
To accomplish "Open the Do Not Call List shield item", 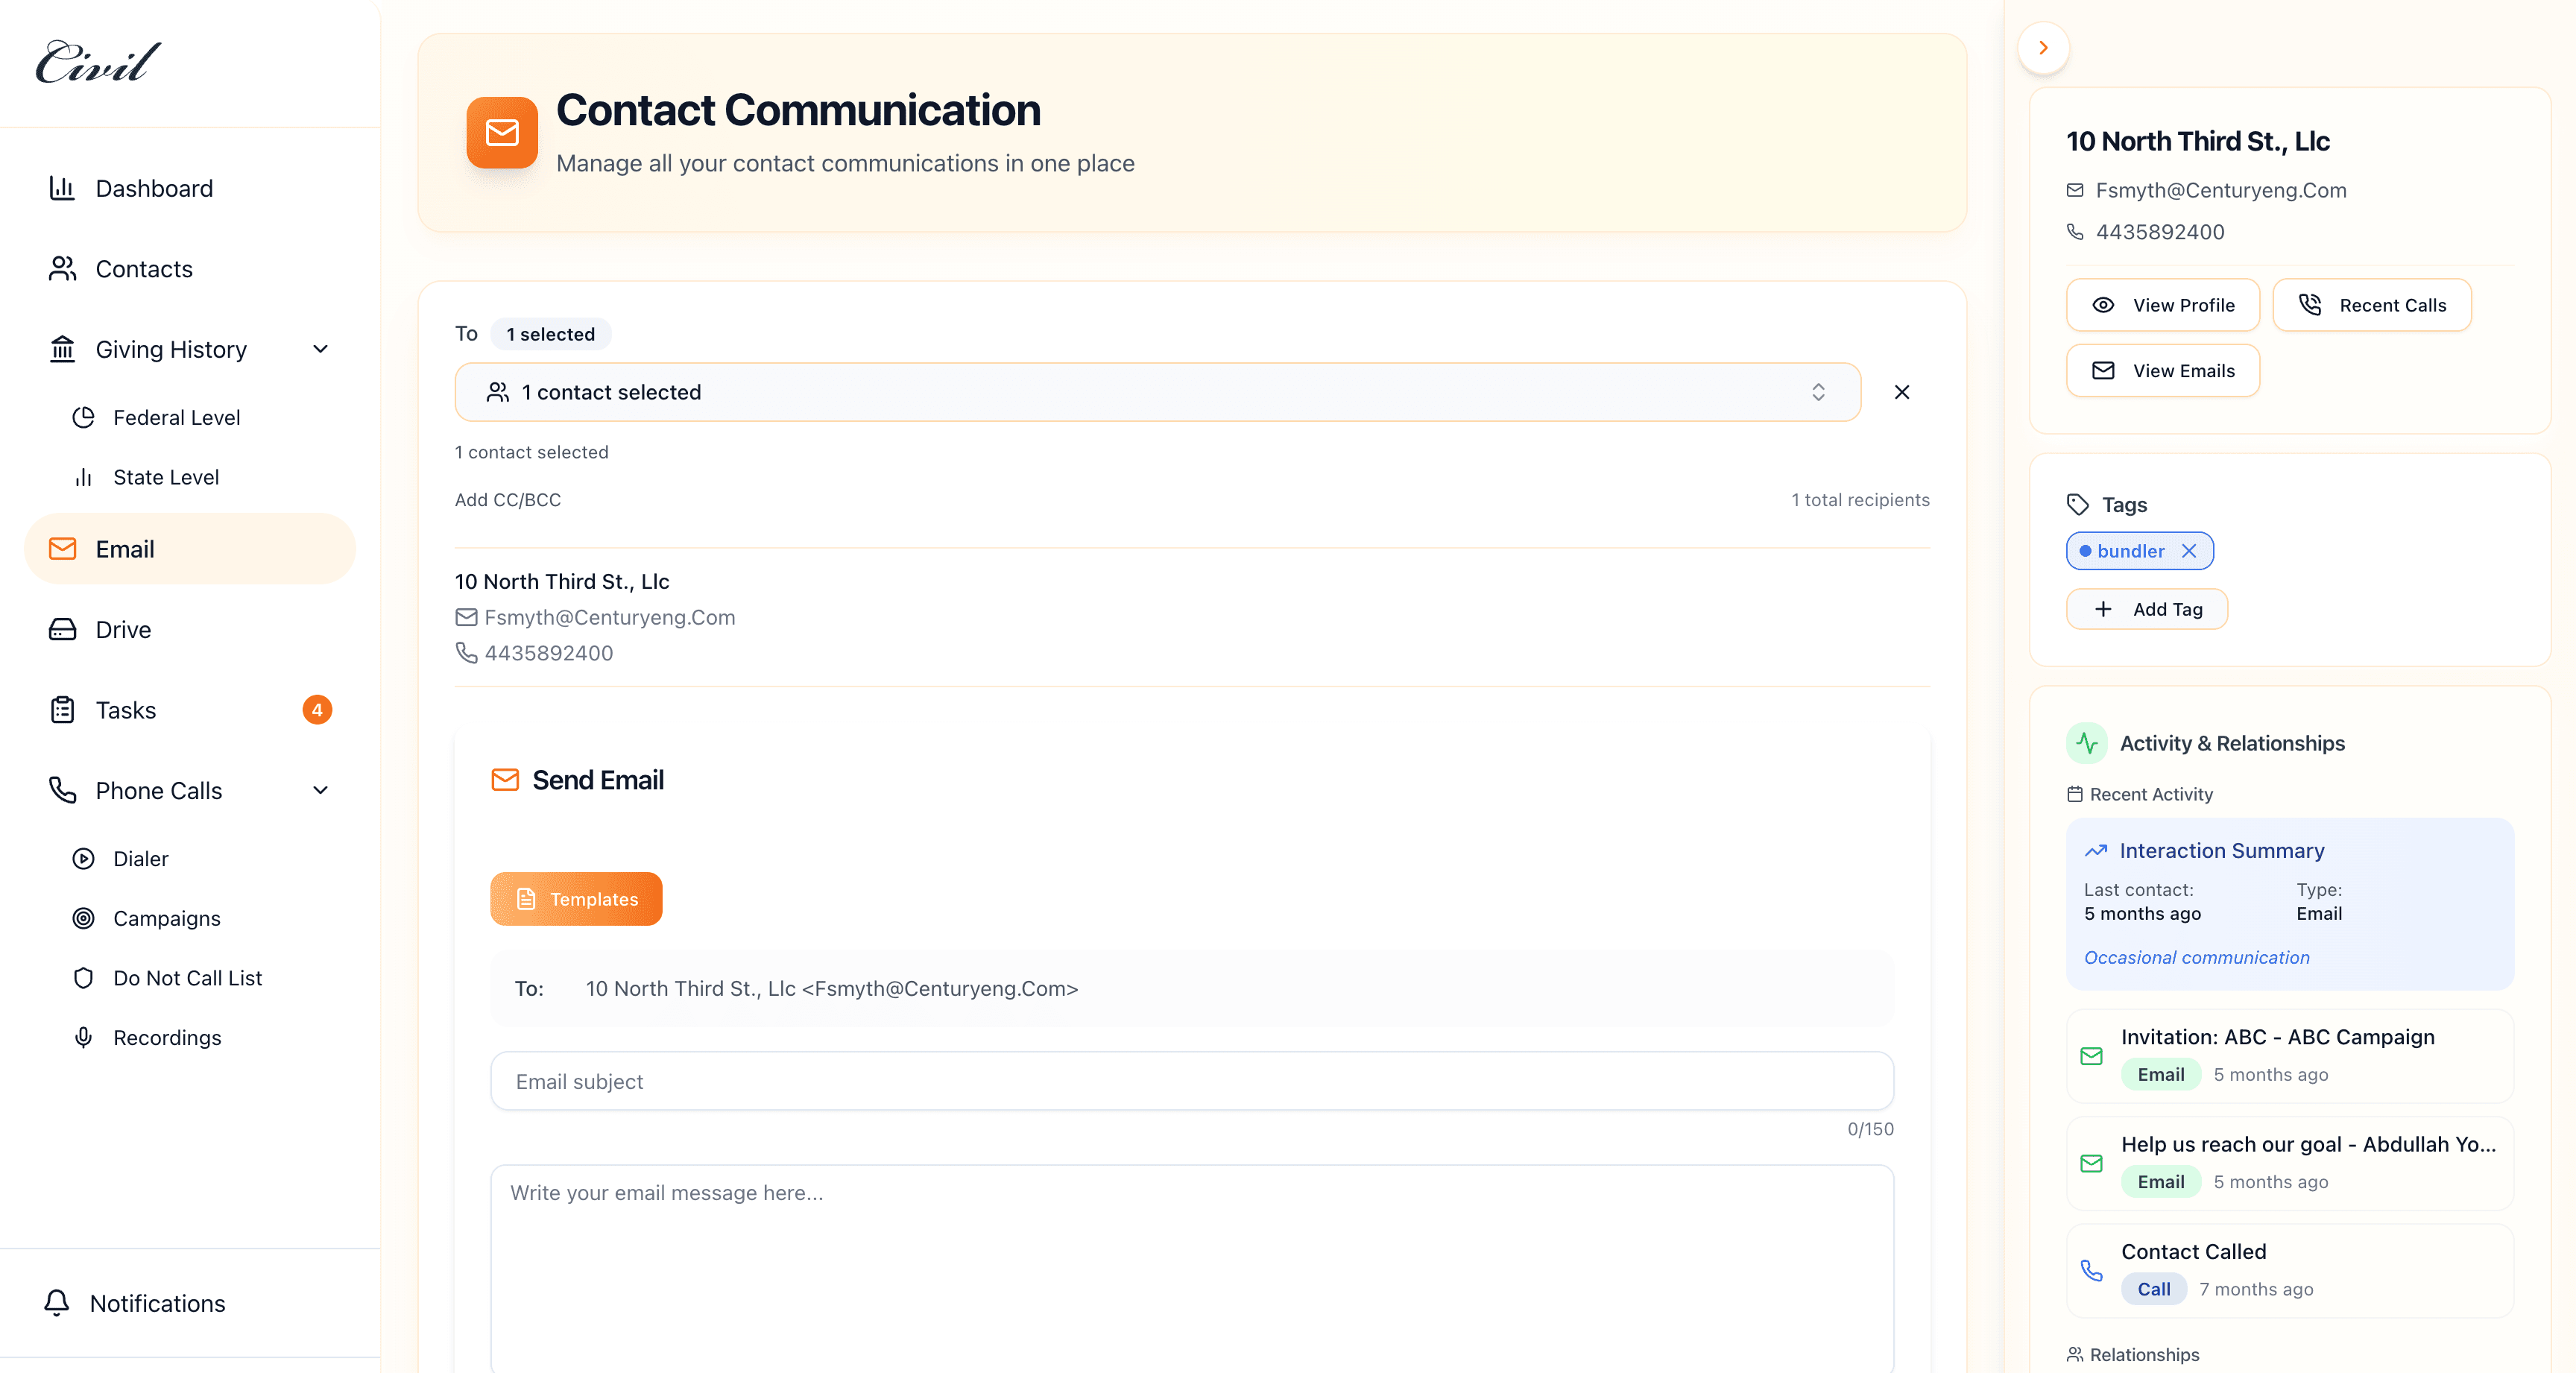I will coord(186,977).
